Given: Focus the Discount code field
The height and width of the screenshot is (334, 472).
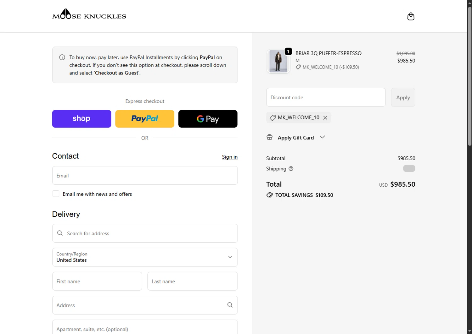Looking at the screenshot, I should (326, 97).
